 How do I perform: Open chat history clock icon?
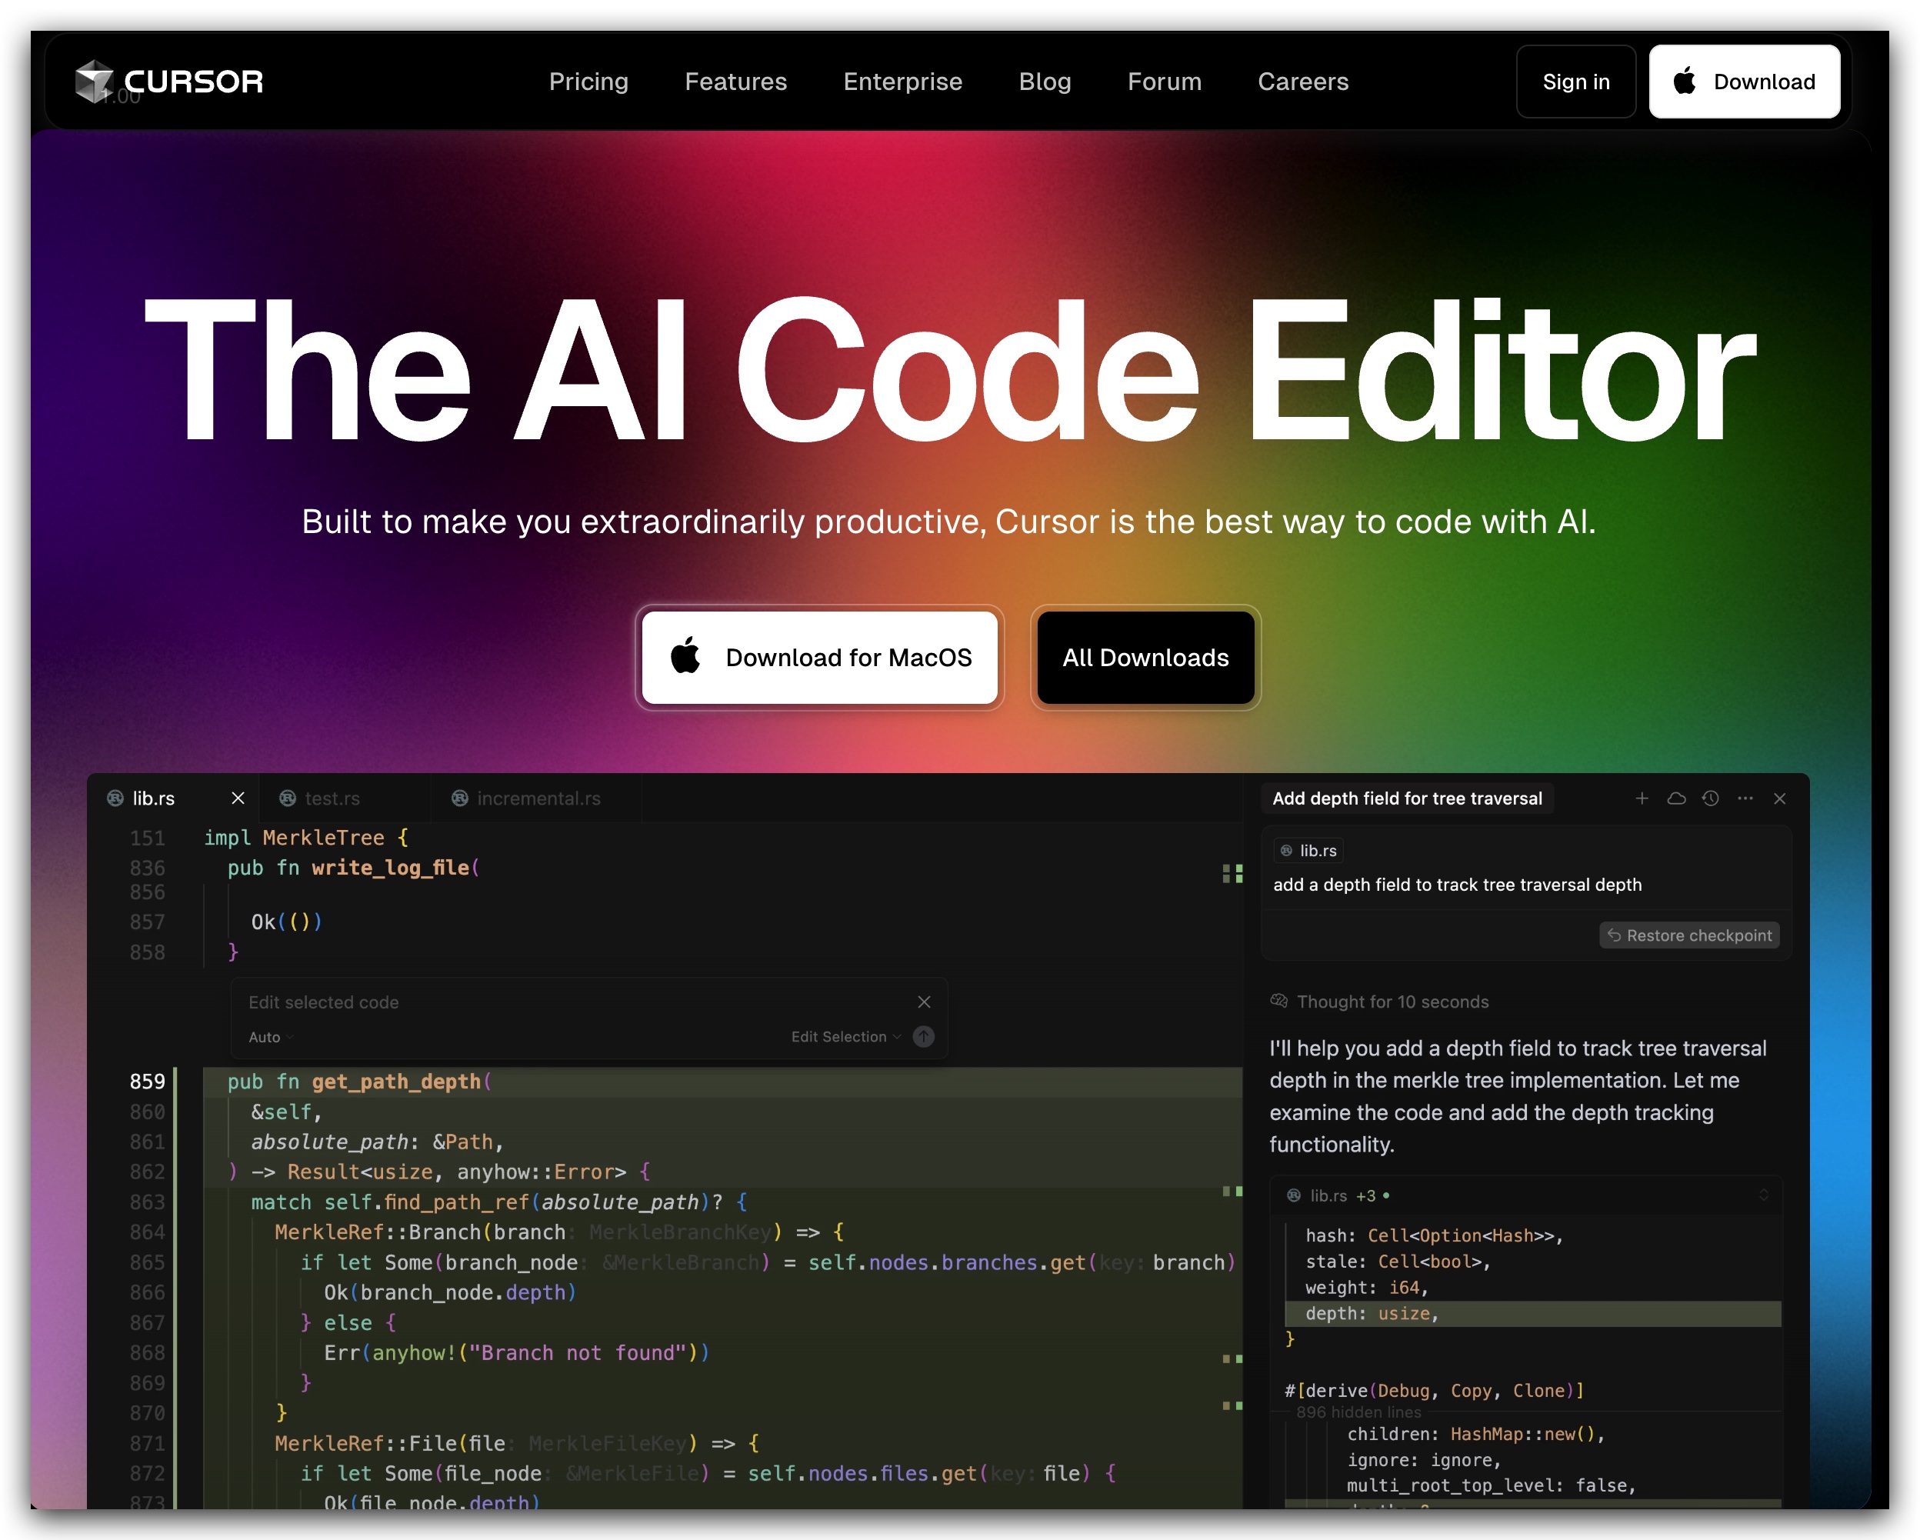tap(1710, 799)
